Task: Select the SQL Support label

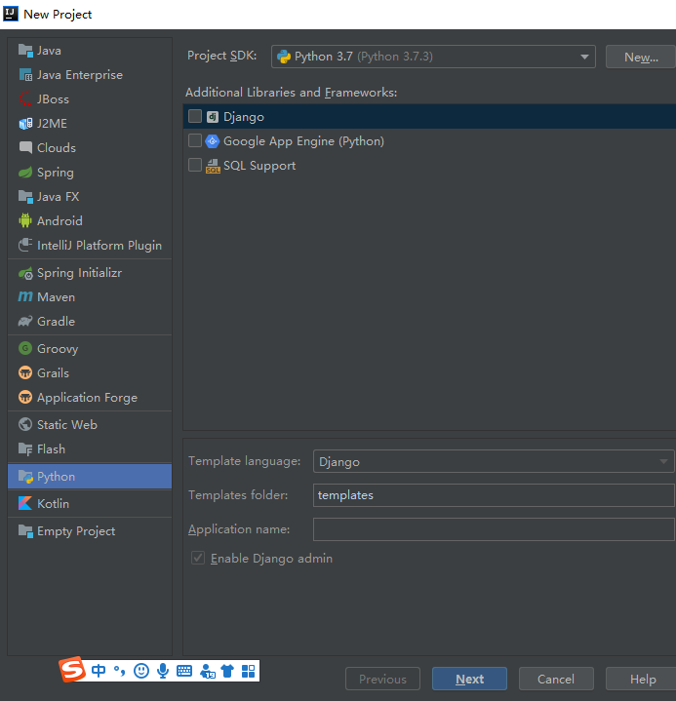Action: point(259,166)
